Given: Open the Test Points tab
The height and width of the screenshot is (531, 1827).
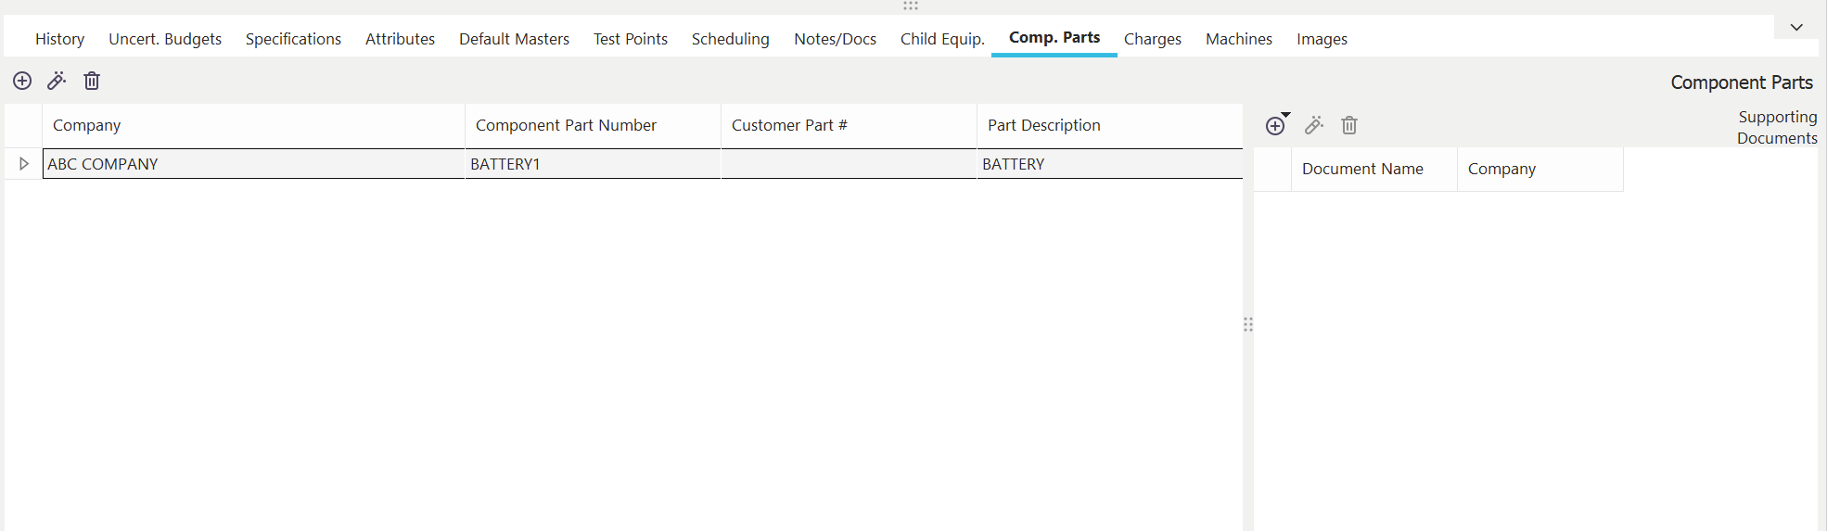Looking at the screenshot, I should click(631, 39).
